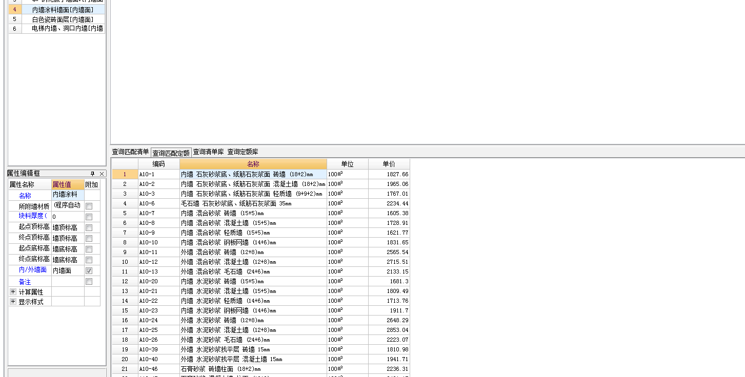
Task: Click the empty 备注 value cell
Action: point(68,281)
